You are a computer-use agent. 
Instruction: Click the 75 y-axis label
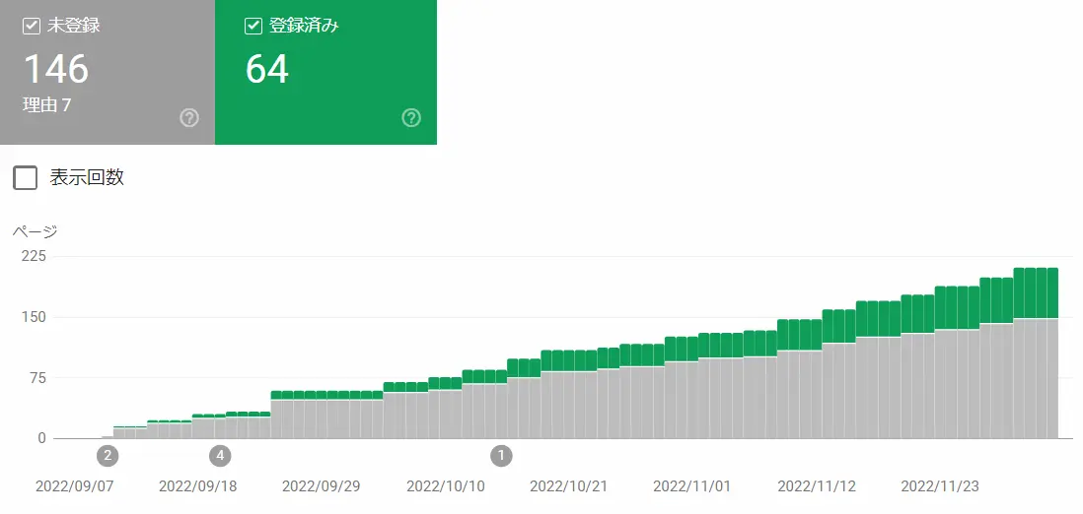pos(37,378)
